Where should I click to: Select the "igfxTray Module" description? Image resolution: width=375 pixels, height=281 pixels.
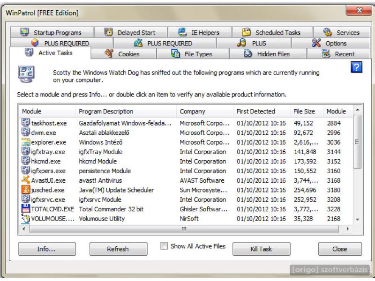[x=101, y=152]
